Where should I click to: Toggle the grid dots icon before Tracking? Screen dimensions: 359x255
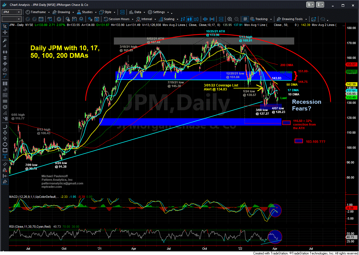245,19
